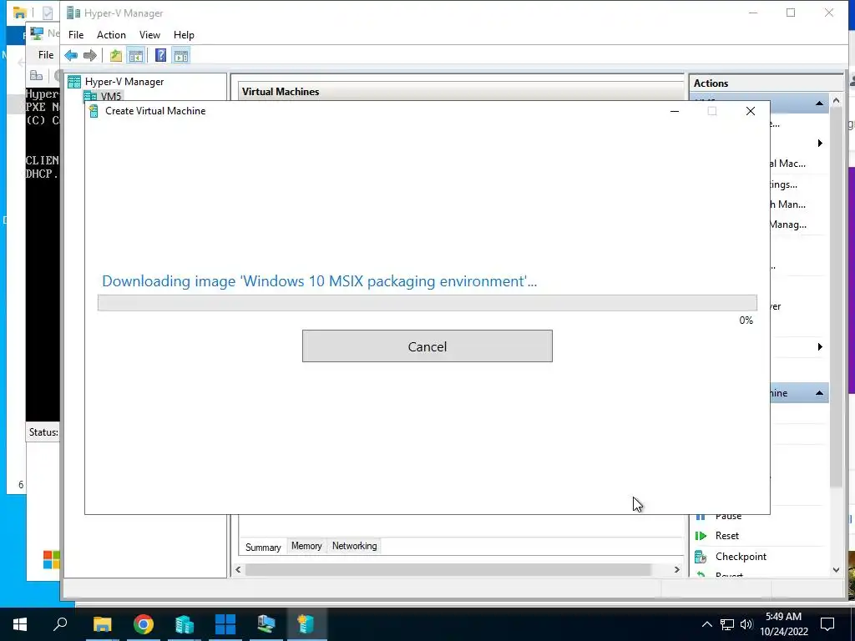The height and width of the screenshot is (641, 855).
Task: Click the Back arrow in the toolbar
Action: [71, 55]
